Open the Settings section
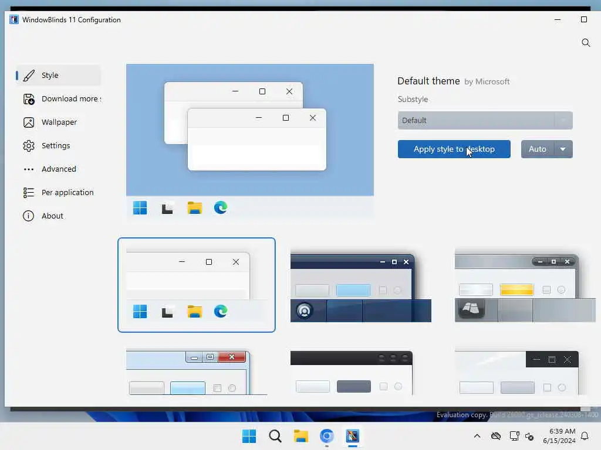Screen dimensions: 601x450 tap(58, 146)
